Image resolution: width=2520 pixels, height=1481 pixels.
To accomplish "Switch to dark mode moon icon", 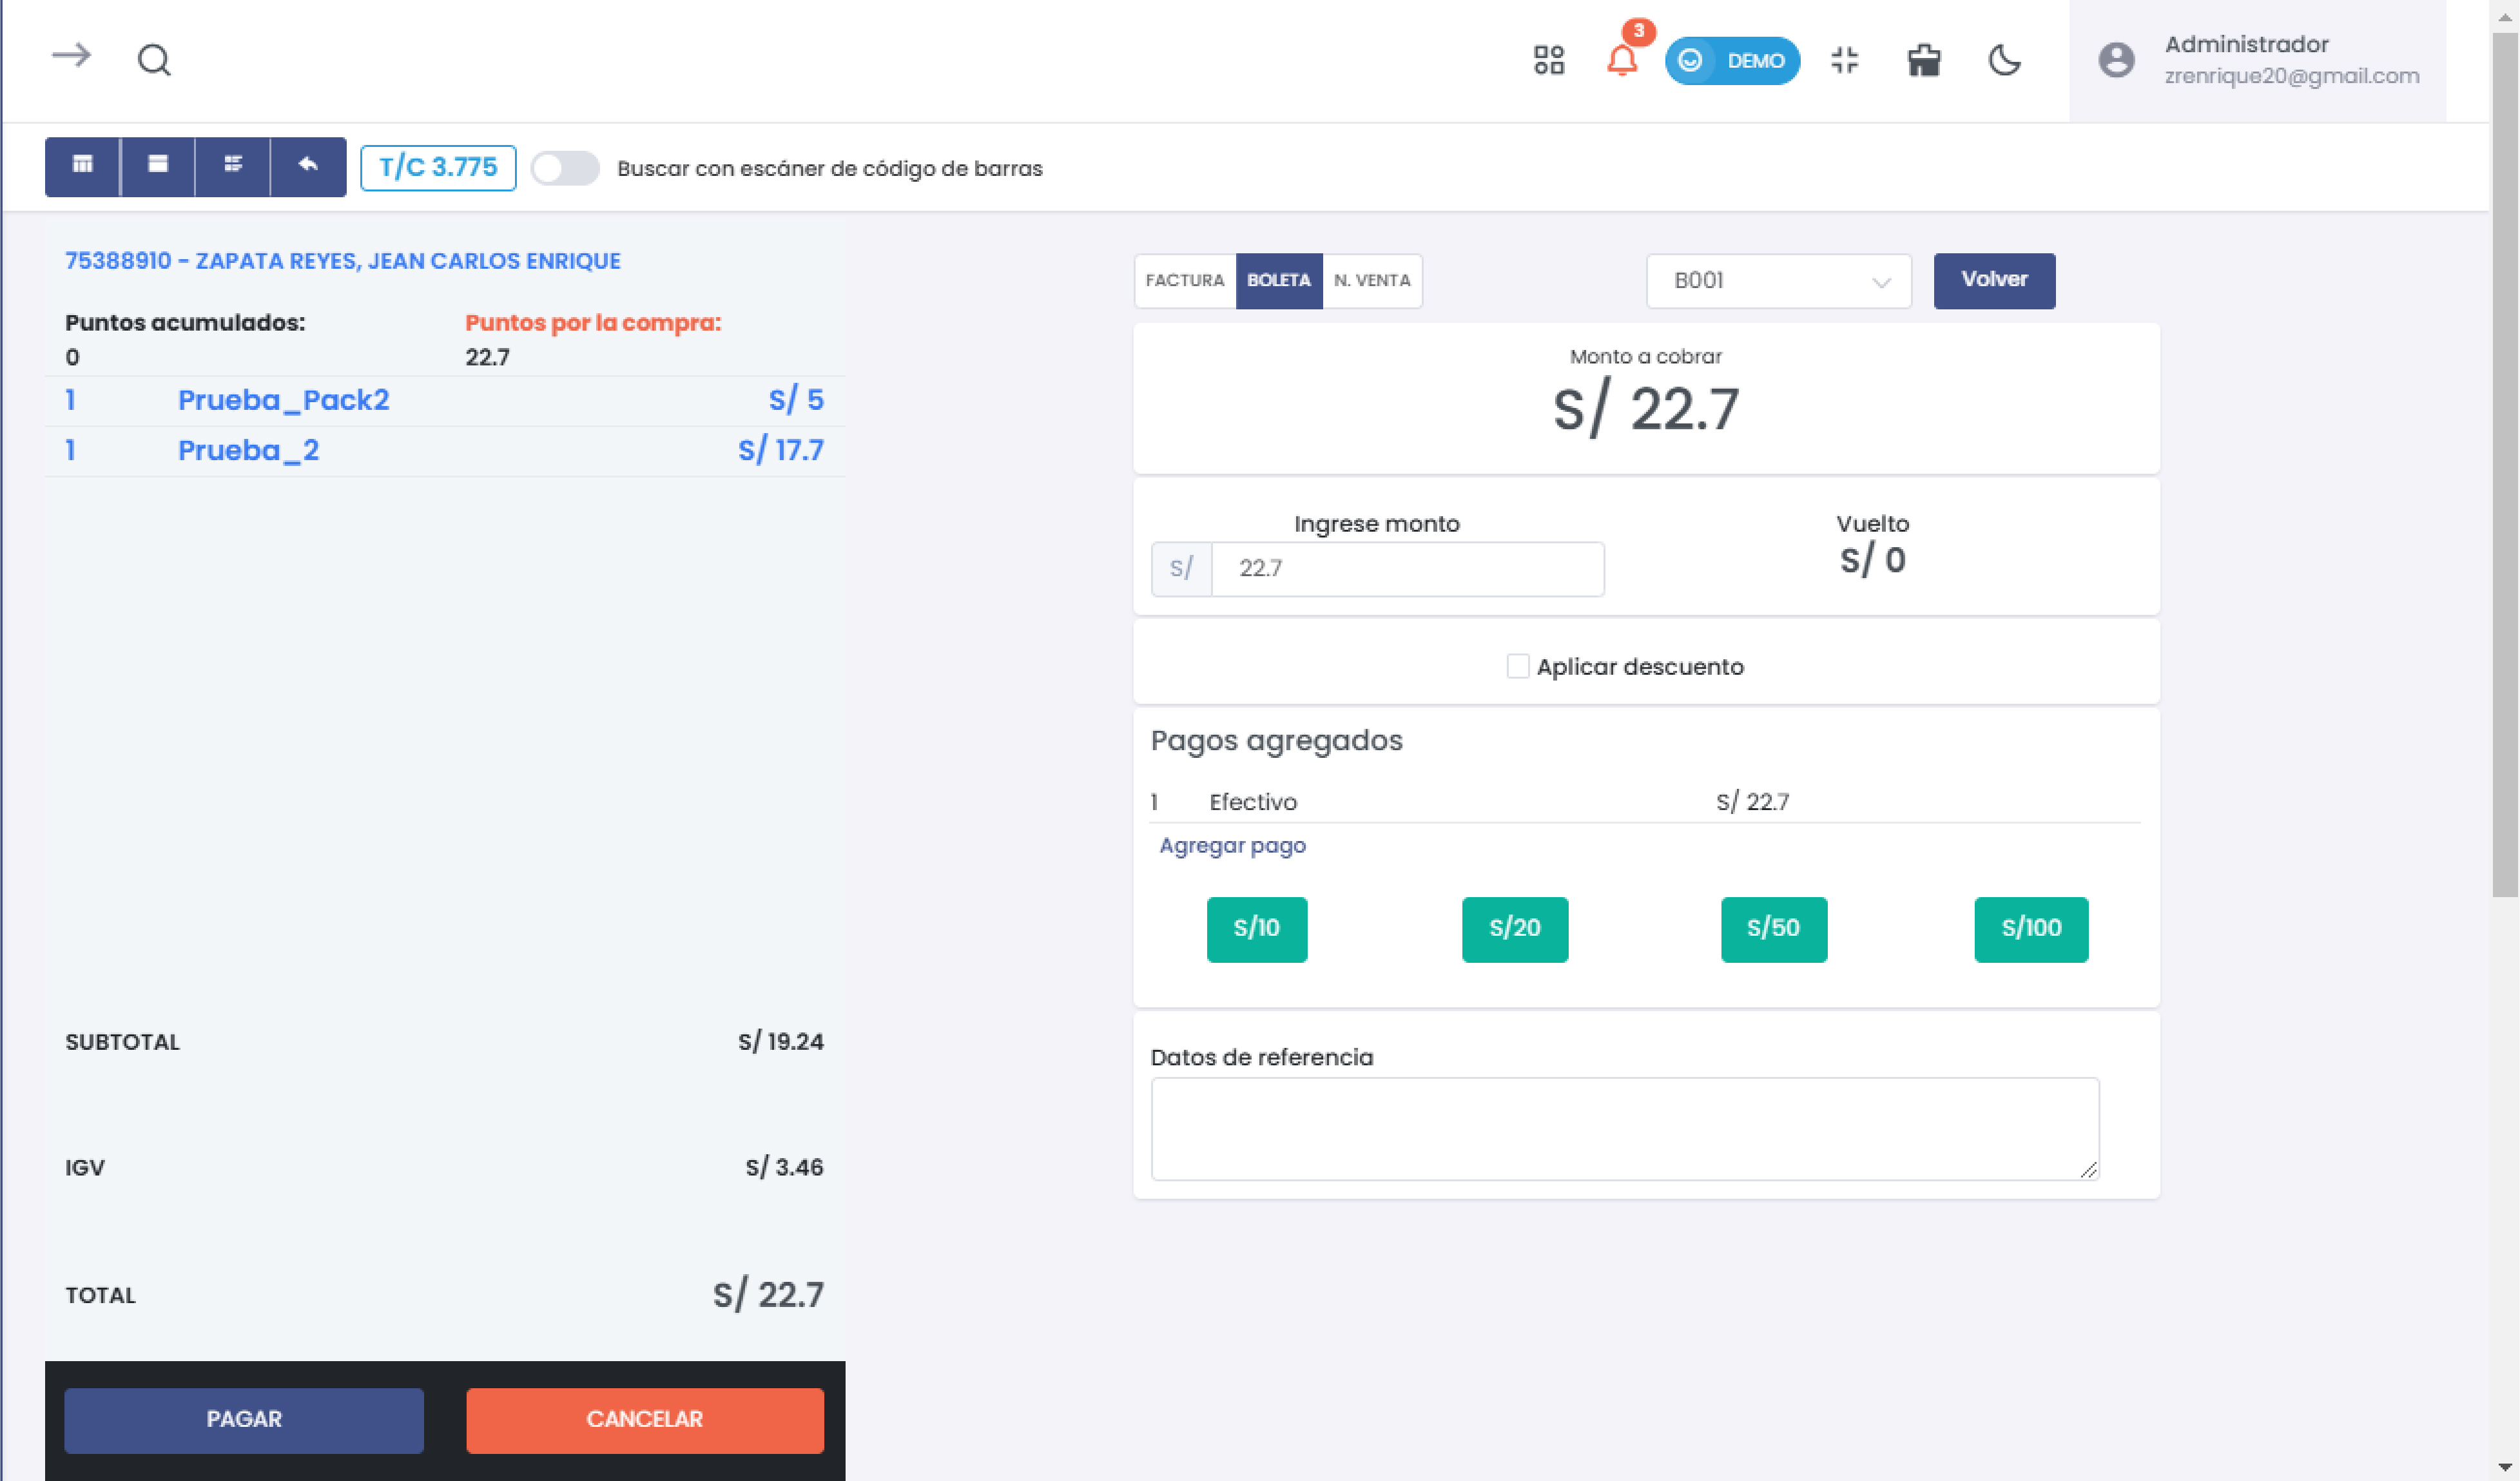I will (x=2004, y=60).
